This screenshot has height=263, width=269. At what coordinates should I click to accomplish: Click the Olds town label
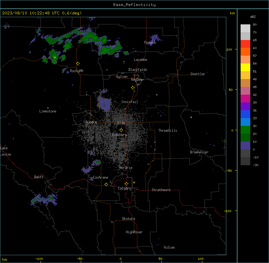(x=121, y=123)
